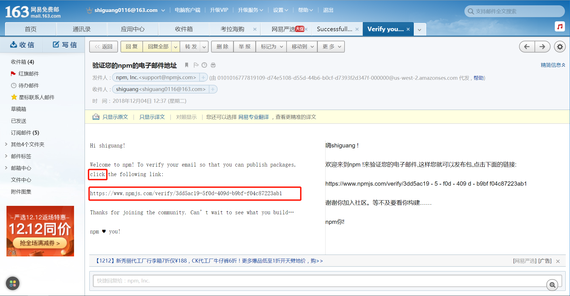Click 回复全部 button

click(x=158, y=47)
